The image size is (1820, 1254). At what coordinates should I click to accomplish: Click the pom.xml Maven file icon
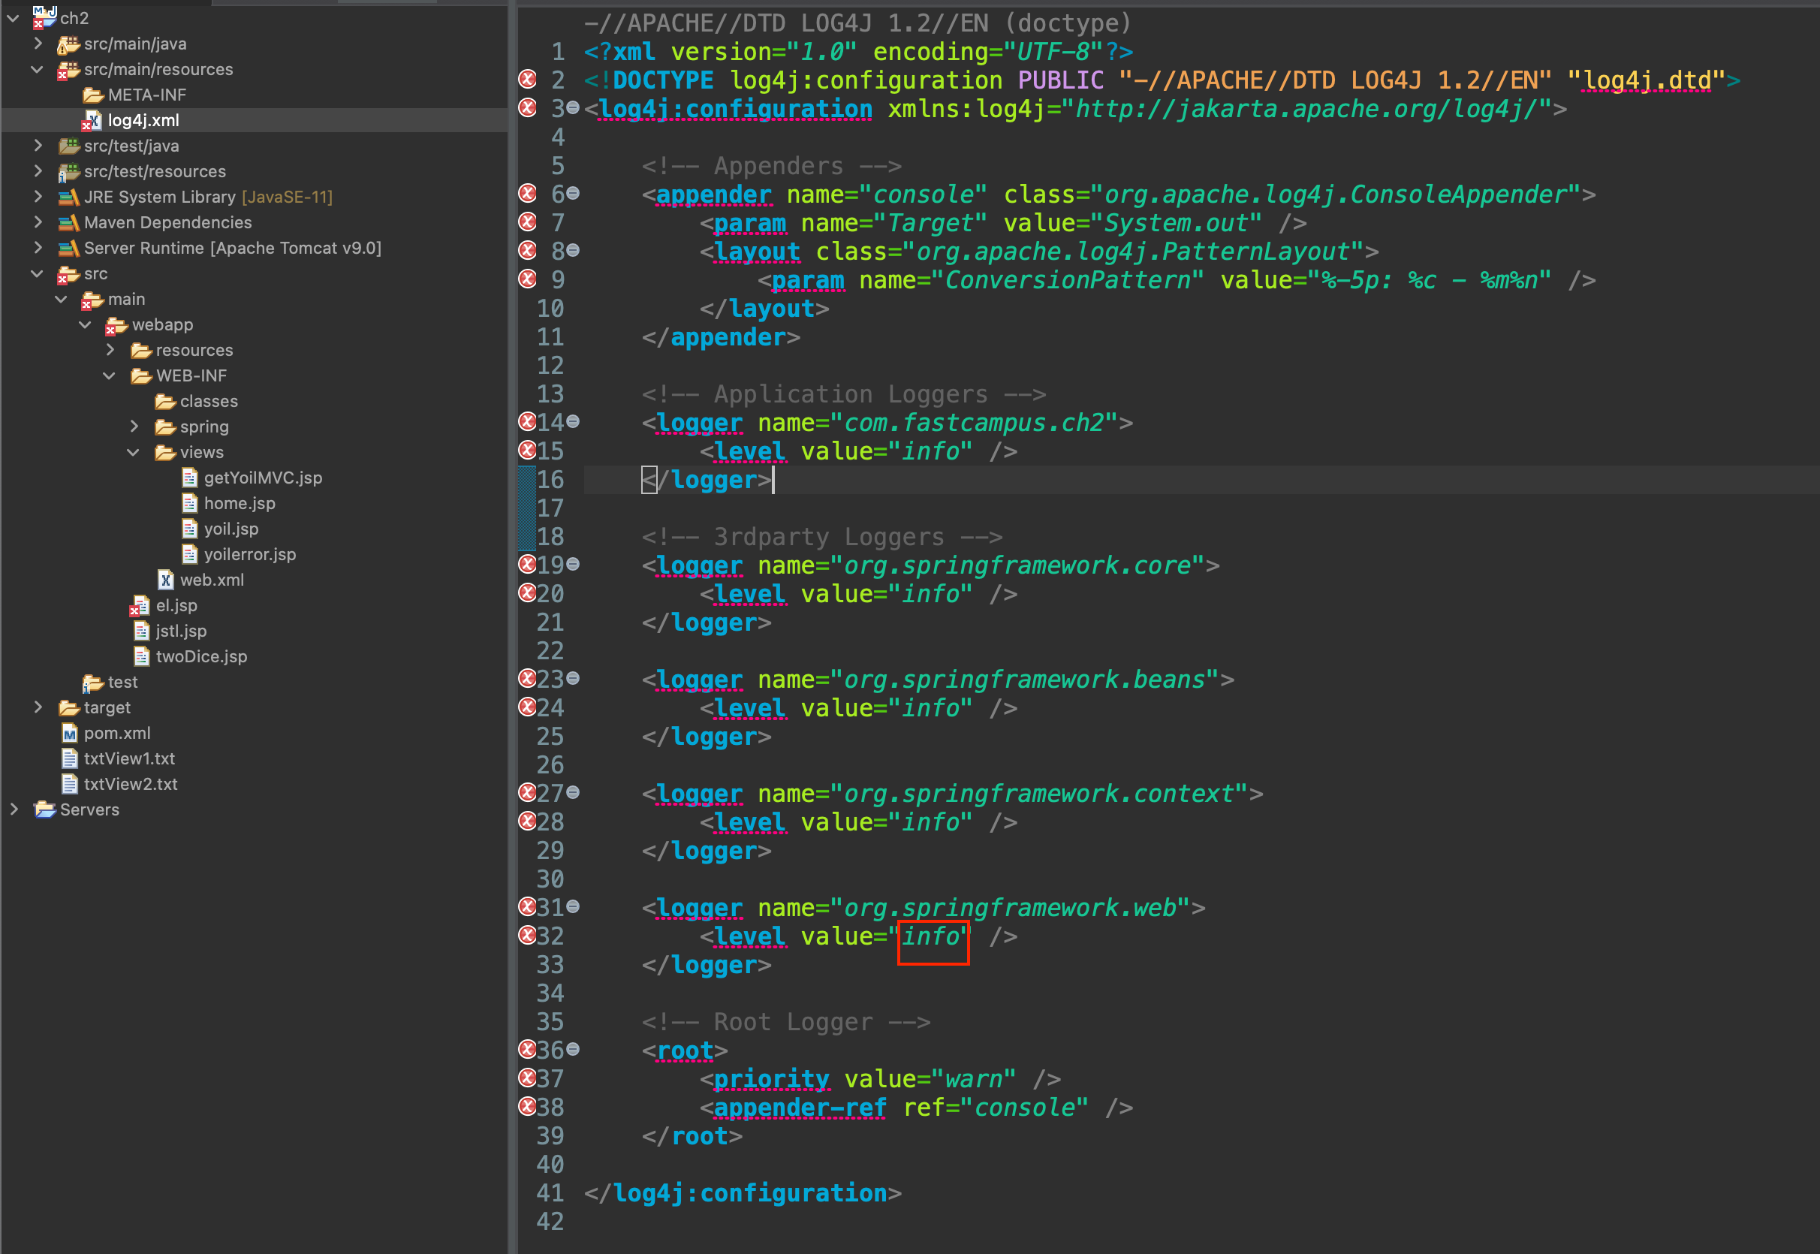70,733
